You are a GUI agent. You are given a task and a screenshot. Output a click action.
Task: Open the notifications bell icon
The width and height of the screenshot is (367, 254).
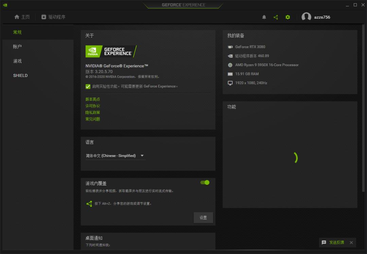click(x=264, y=17)
